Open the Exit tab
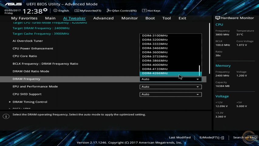Image resolution: width=259 pixels, height=146 pixels. [182, 18]
